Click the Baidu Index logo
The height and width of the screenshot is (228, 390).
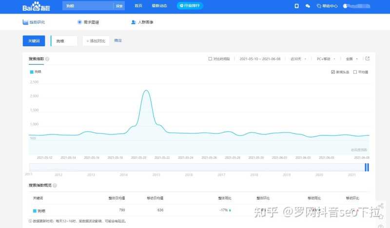[x=36, y=6]
